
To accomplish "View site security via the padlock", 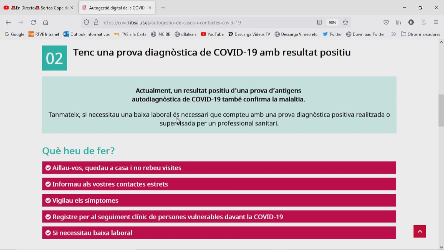I will (x=96, y=22).
